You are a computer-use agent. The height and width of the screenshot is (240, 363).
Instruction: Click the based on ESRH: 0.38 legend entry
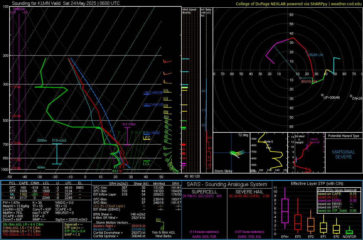coord(337,200)
